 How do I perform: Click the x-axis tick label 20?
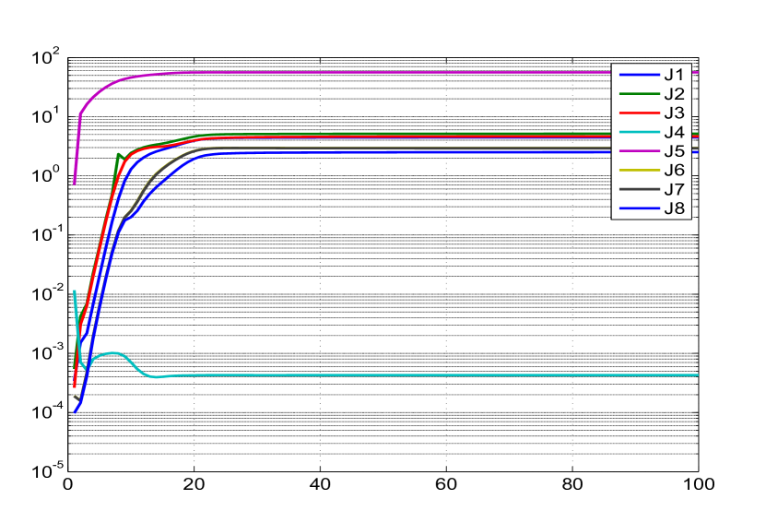pos(194,484)
